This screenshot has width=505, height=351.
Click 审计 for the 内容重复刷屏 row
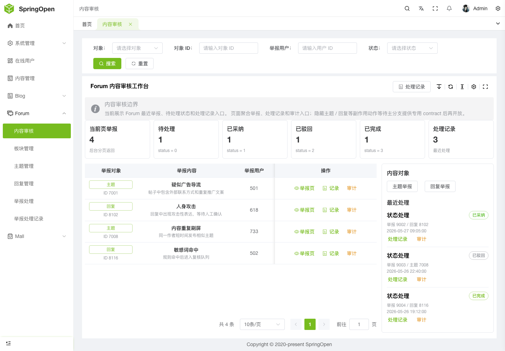coord(352,232)
